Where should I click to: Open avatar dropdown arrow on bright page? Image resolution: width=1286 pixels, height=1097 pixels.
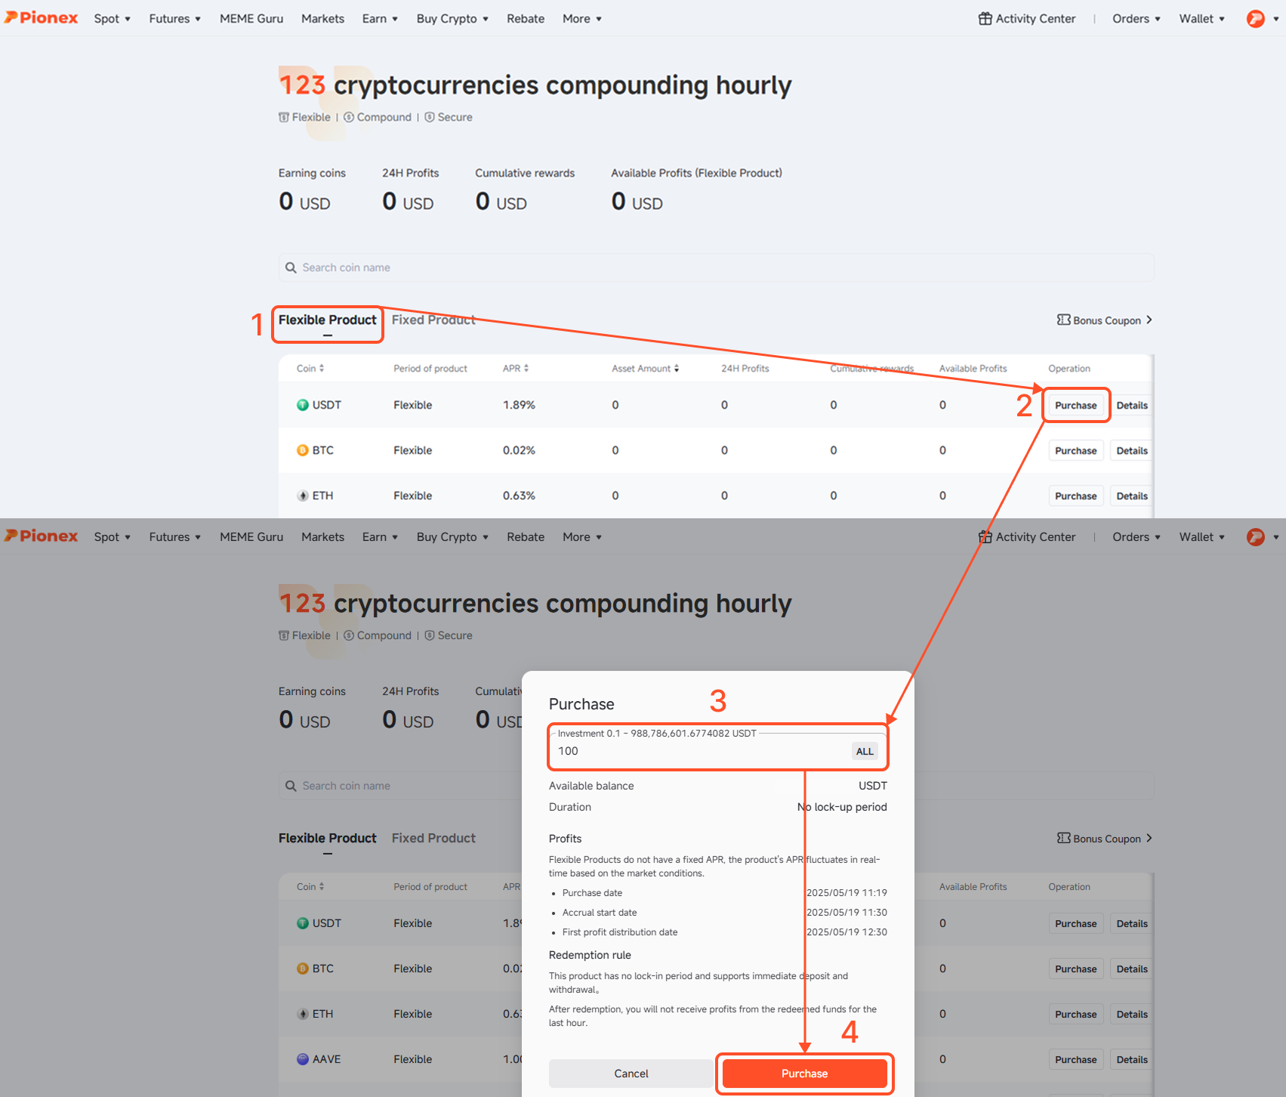[x=1275, y=19]
